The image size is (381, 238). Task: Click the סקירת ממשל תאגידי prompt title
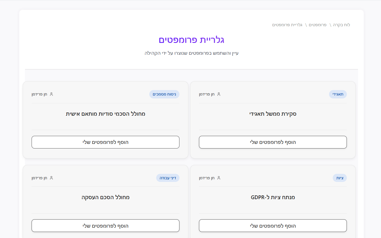272,114
